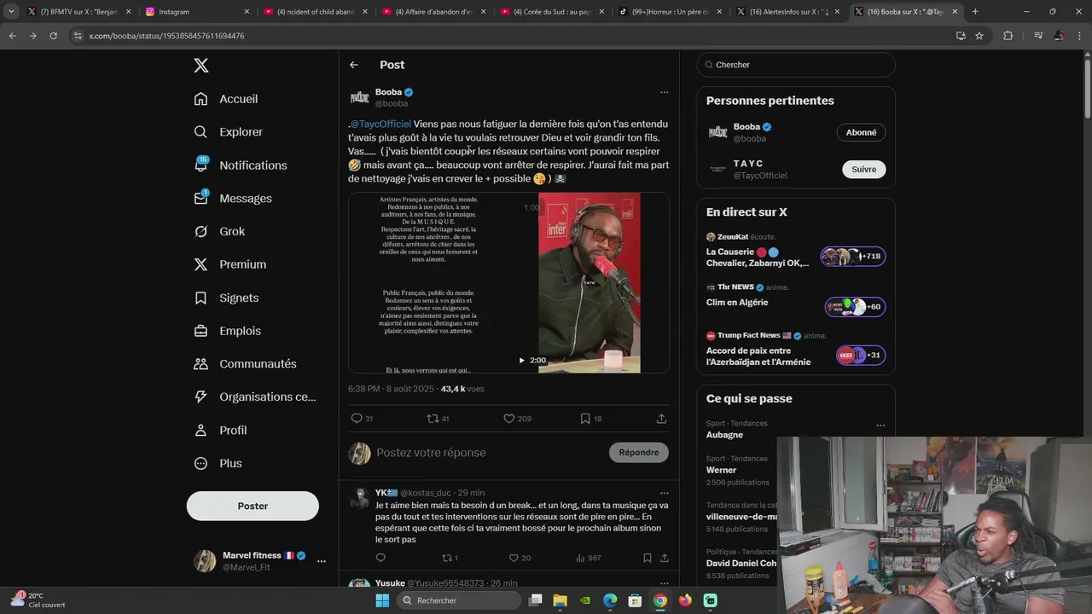Click the X logo in sidebar
The image size is (1092, 614).
[200, 66]
